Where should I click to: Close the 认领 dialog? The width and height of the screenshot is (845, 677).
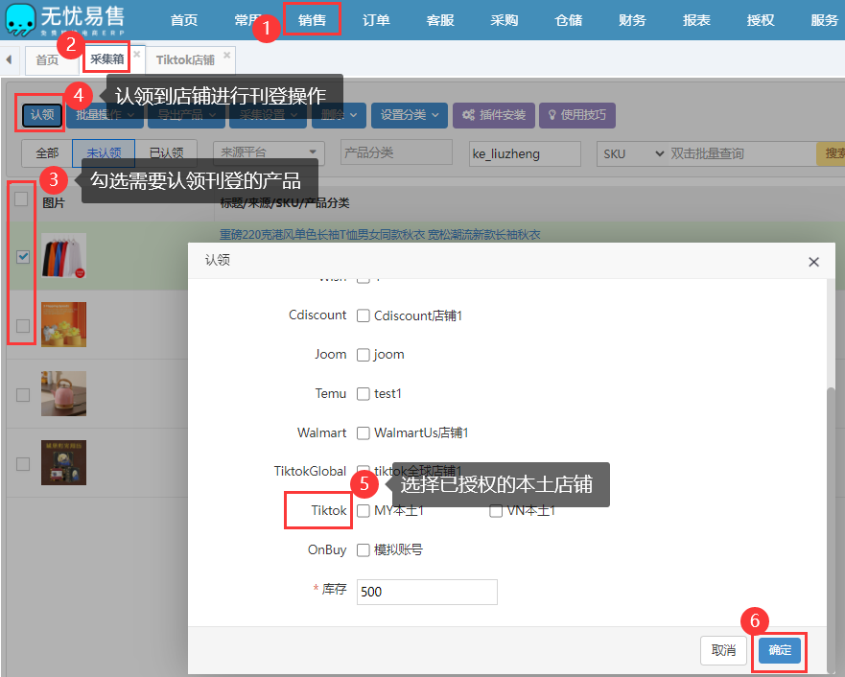point(813,262)
